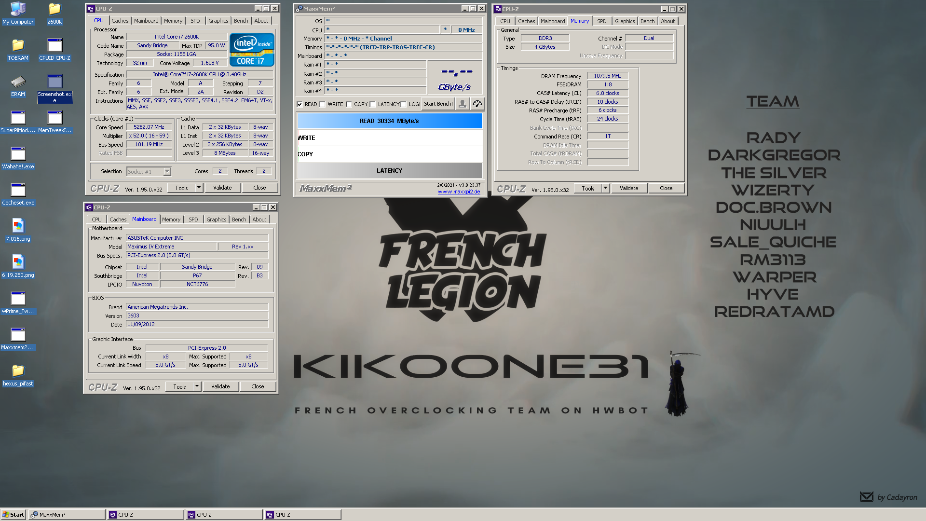Click the Memory CPU-Z window title icon
Viewport: 926px width, 521px height.
click(498, 9)
